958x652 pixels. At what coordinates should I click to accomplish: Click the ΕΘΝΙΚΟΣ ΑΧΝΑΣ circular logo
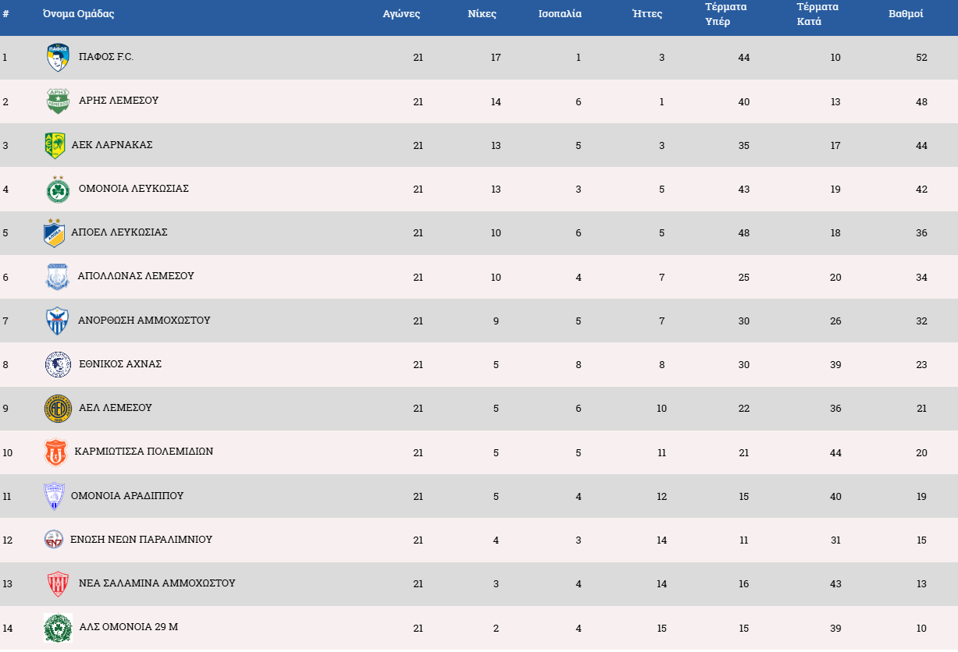[x=58, y=364]
